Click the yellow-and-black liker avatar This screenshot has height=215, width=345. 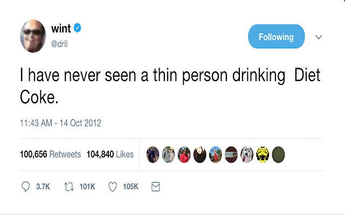[x=262, y=154]
